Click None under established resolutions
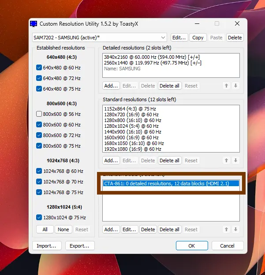This screenshot has width=265, height=275. pos(63,229)
